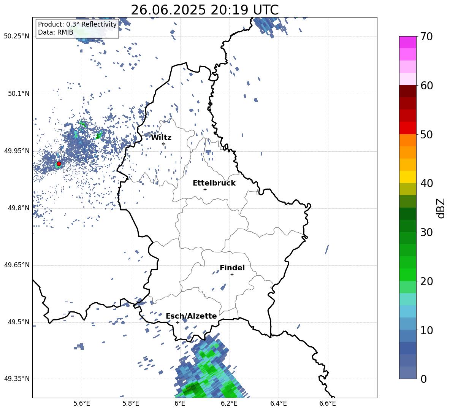Click the orange colorbar segment below 50
This screenshot has width=450, height=411.
[408, 140]
